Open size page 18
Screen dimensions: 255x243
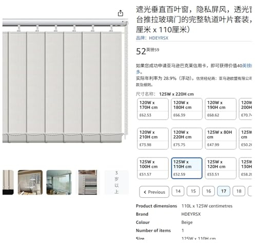[239, 191]
